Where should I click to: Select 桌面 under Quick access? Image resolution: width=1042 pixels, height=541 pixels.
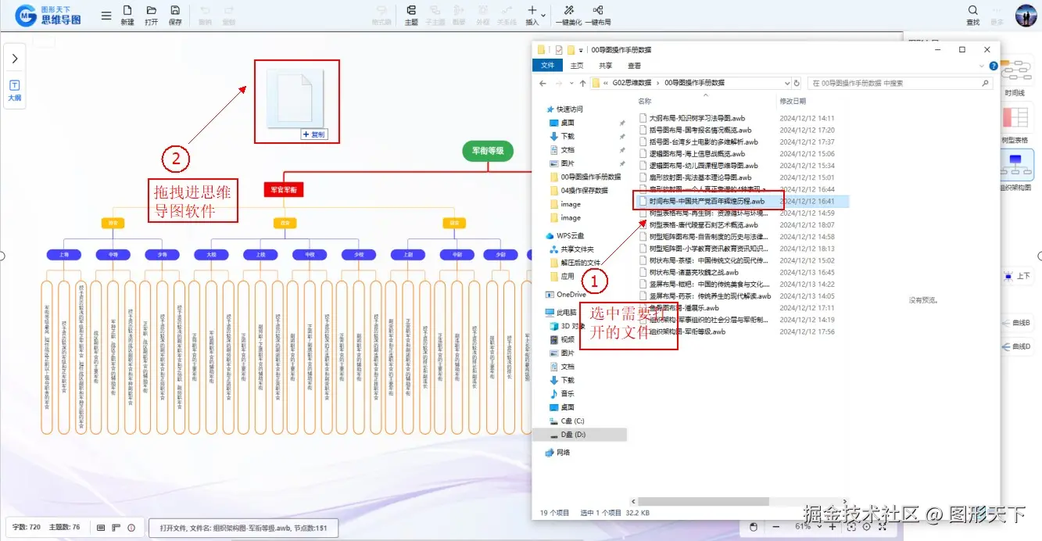[x=568, y=123]
